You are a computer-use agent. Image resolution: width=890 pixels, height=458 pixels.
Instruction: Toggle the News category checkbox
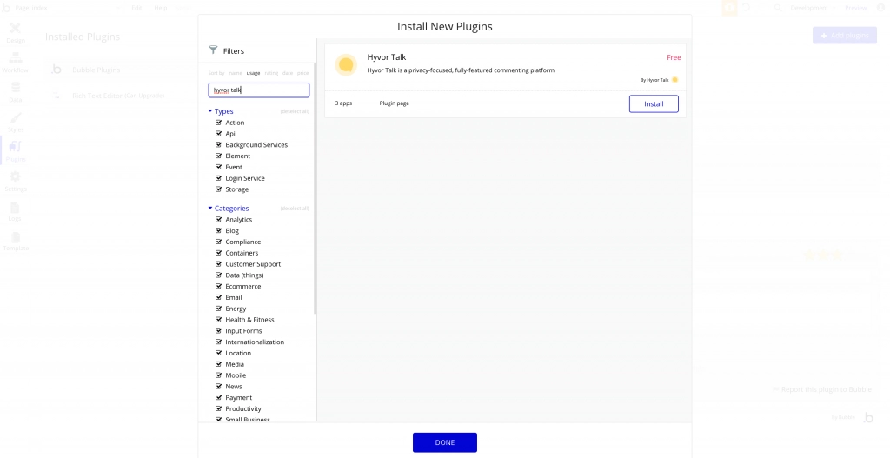(x=218, y=386)
